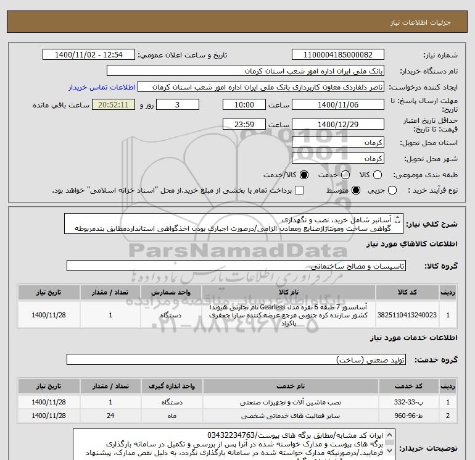Toggle the Islamic treasury documents payment checkbox
The height and width of the screenshot is (460, 475).
299,190
